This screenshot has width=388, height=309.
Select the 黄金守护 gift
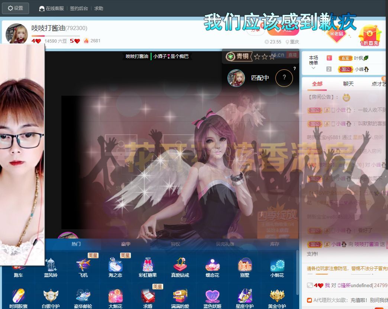(277, 298)
